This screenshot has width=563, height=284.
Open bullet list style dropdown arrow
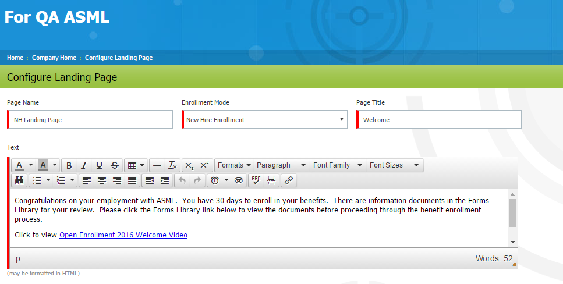pyautogui.click(x=48, y=180)
